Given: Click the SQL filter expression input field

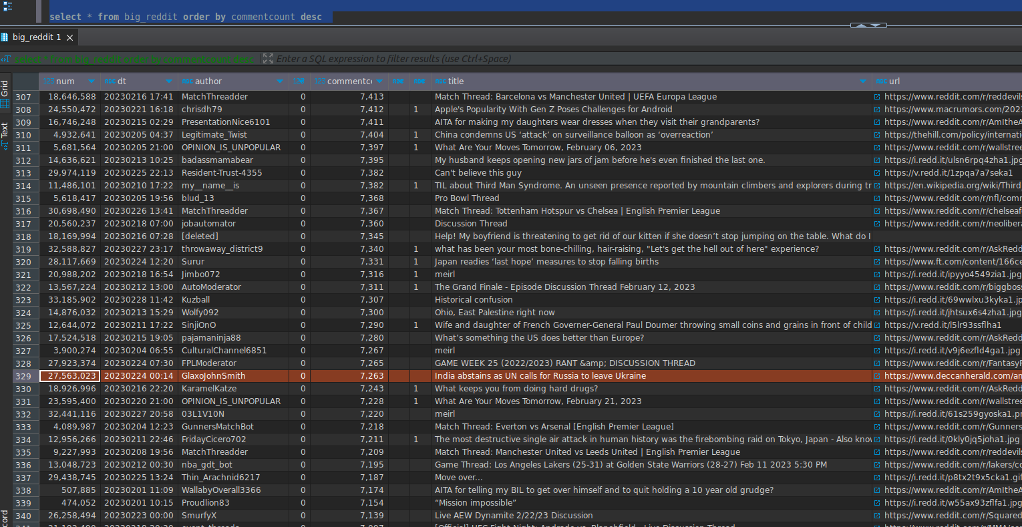Looking at the screenshot, I should click(648, 59).
